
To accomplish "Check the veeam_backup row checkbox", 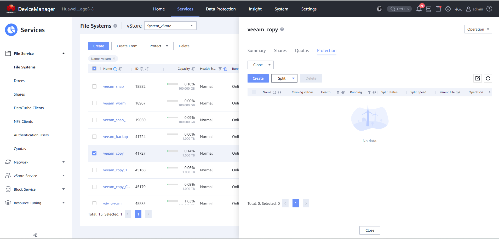I will (x=94, y=137).
